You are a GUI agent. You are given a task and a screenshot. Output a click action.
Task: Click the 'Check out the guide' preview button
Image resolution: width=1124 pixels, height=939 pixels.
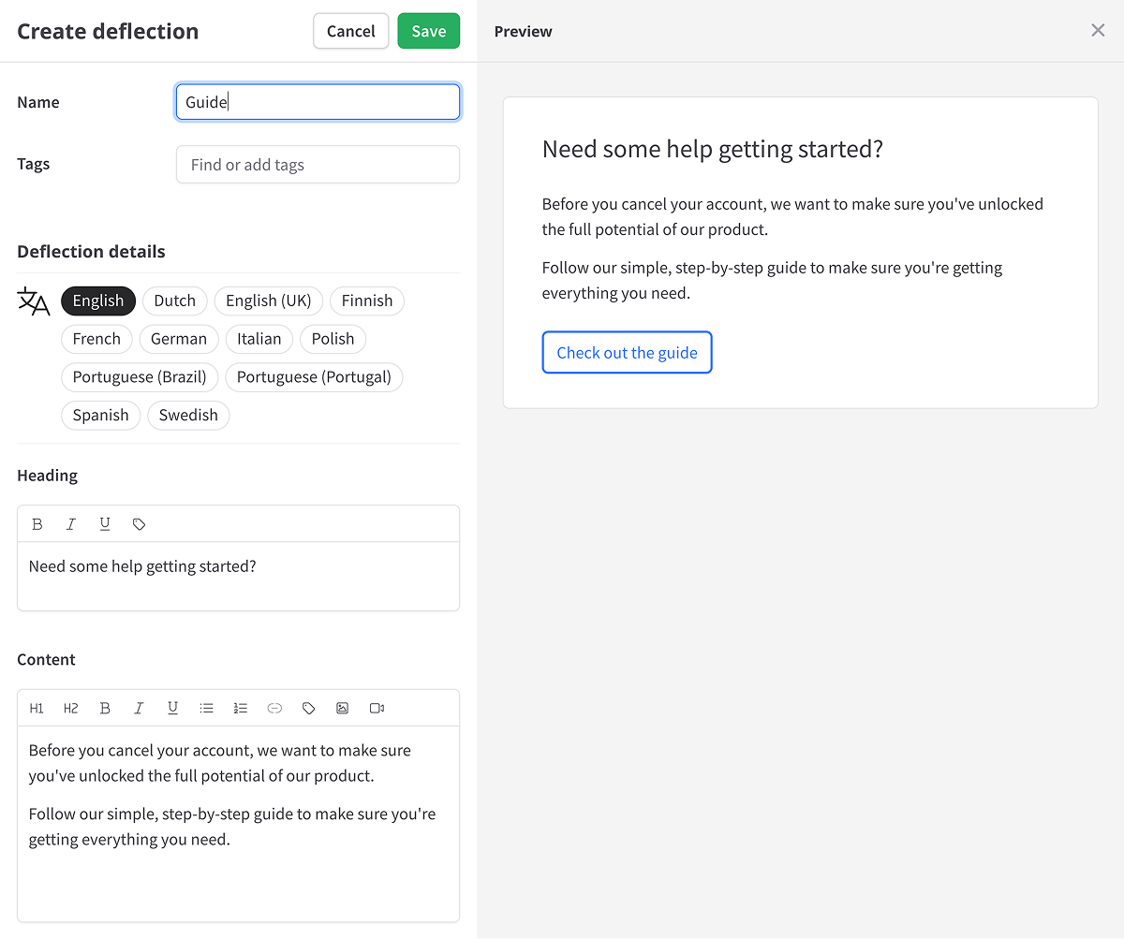[627, 353]
